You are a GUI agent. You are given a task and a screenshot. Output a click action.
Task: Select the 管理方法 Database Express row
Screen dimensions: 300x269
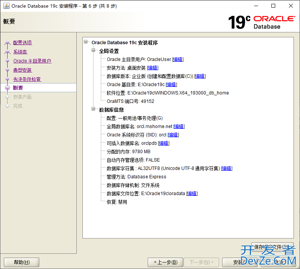[136, 177]
